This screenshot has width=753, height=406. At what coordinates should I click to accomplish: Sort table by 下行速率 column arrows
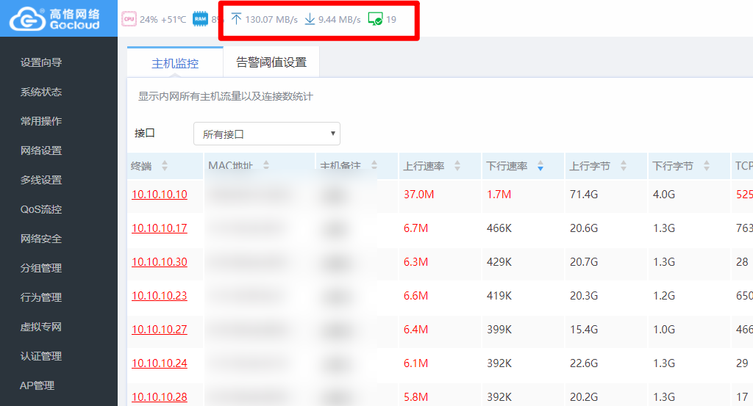tap(540, 166)
